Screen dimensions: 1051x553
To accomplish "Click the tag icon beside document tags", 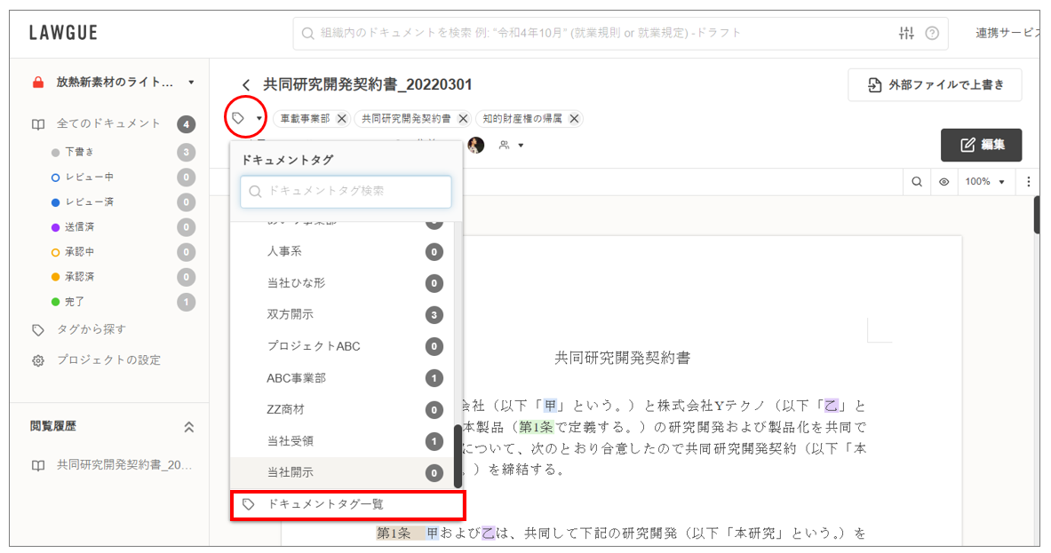I will click(238, 118).
